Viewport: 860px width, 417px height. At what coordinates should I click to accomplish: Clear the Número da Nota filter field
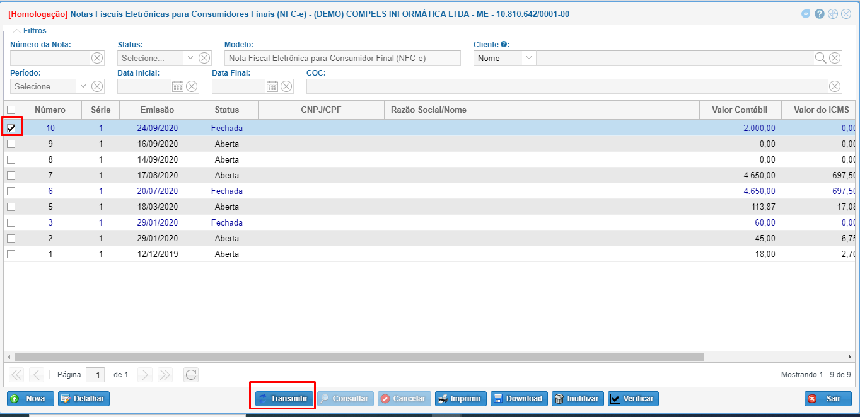[97, 58]
